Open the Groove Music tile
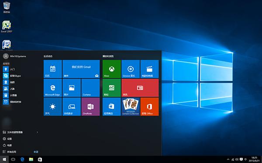 point(131,69)
